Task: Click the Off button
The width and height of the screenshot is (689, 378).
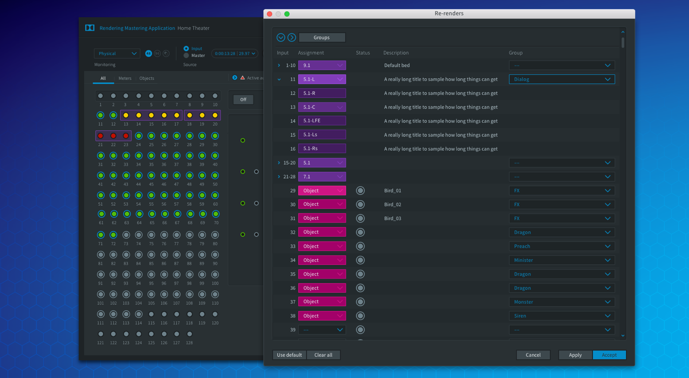Action: point(243,99)
